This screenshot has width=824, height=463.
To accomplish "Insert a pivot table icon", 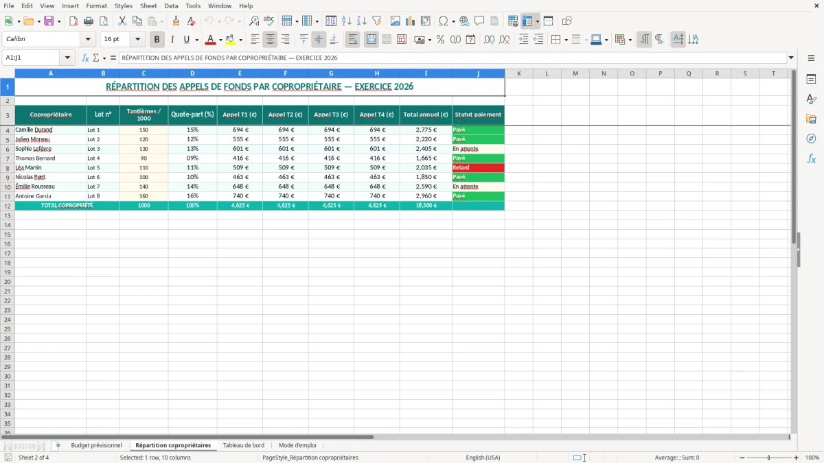I will [x=426, y=21].
